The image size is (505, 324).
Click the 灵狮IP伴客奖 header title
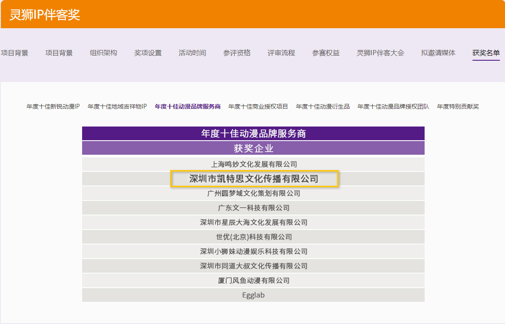45,15
